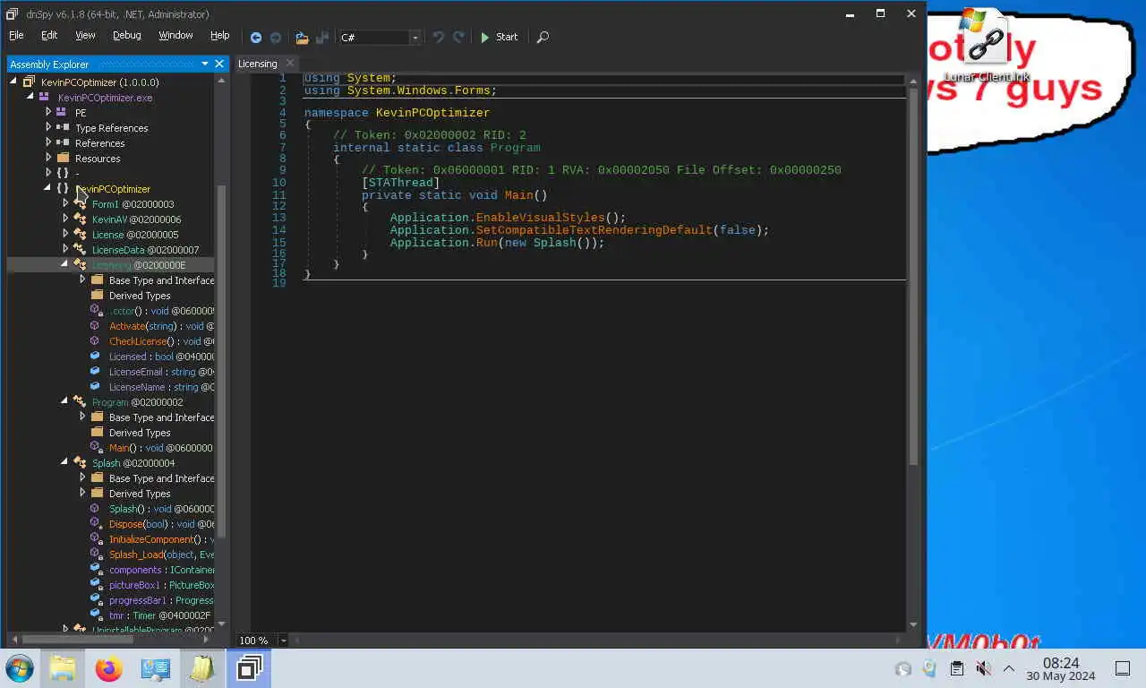Image resolution: width=1146 pixels, height=688 pixels.
Task: Expand the License class node
Action: click(x=65, y=234)
